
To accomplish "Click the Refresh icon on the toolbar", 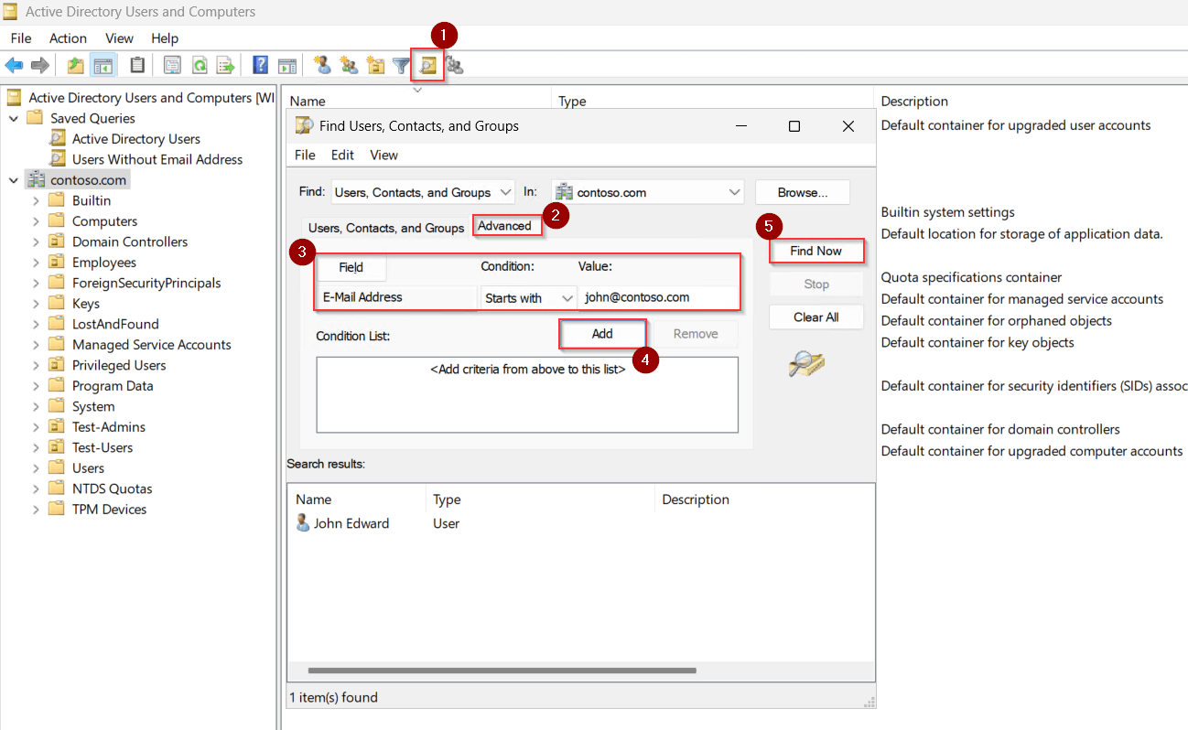I will point(200,65).
